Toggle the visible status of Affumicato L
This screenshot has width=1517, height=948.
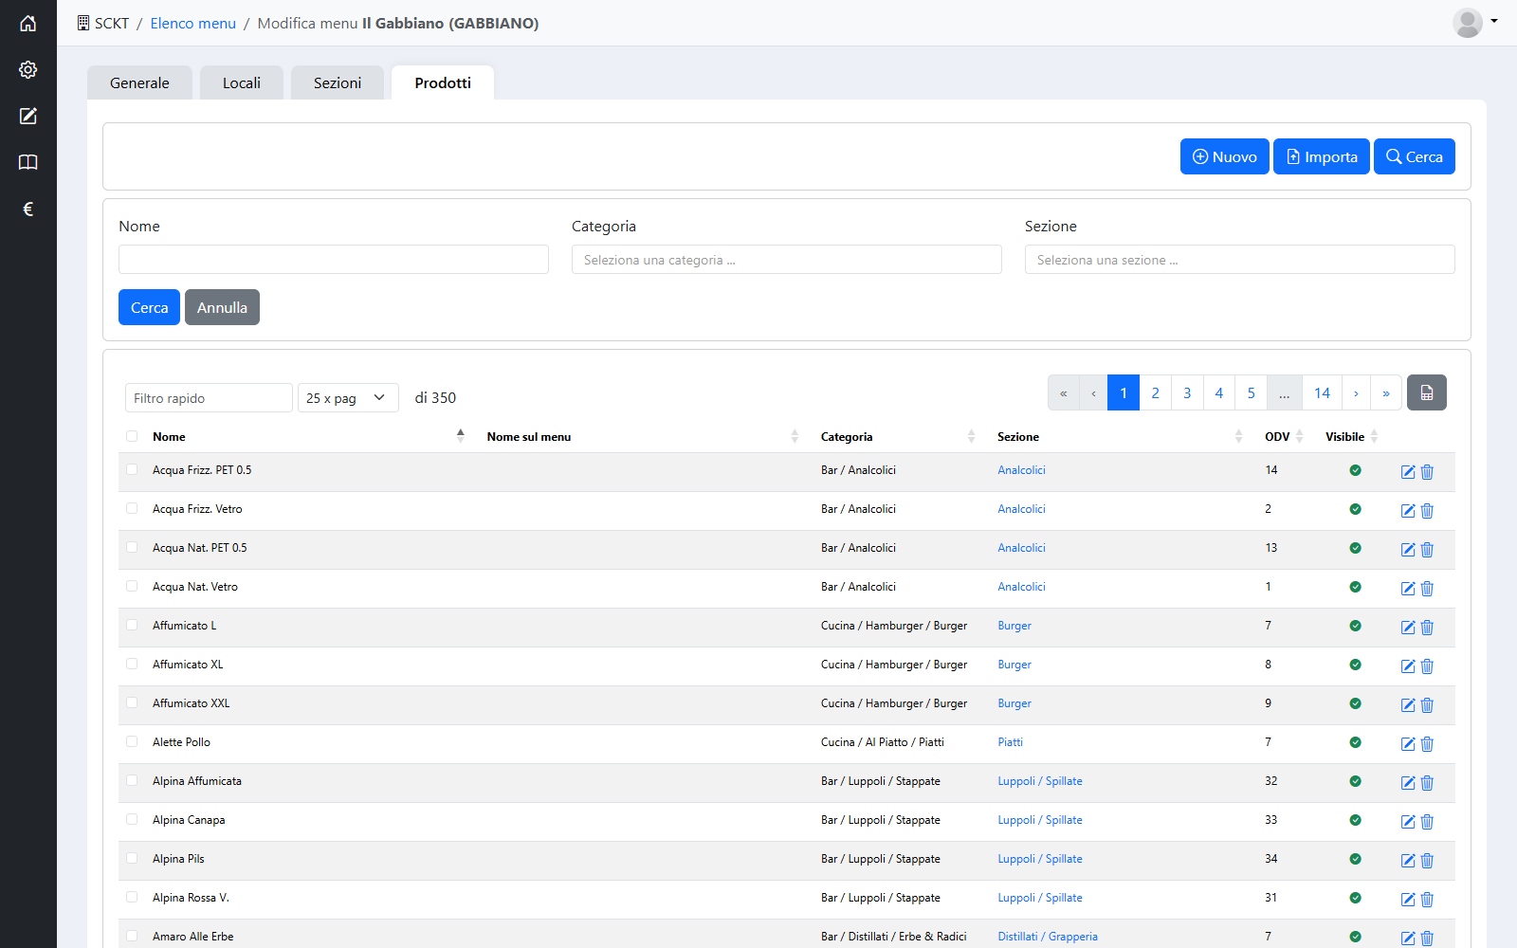(x=1355, y=626)
